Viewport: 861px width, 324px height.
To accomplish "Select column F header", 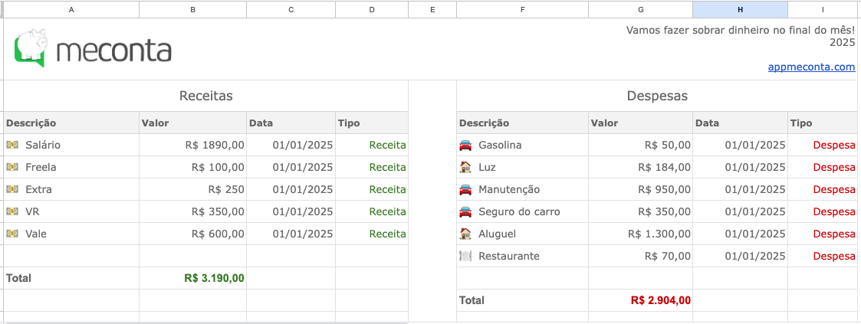I will [522, 9].
